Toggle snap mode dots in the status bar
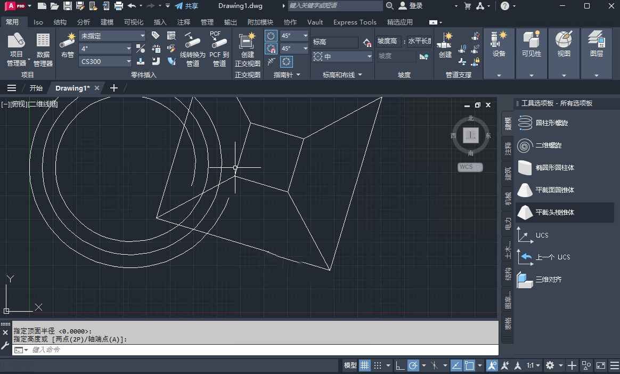The height and width of the screenshot is (374, 620). click(x=378, y=365)
